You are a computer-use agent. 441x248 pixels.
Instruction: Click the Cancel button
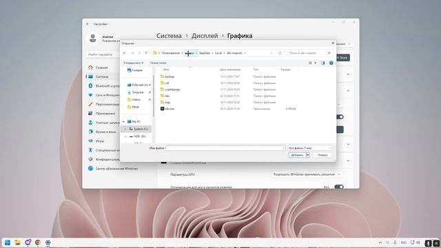tap(322, 155)
